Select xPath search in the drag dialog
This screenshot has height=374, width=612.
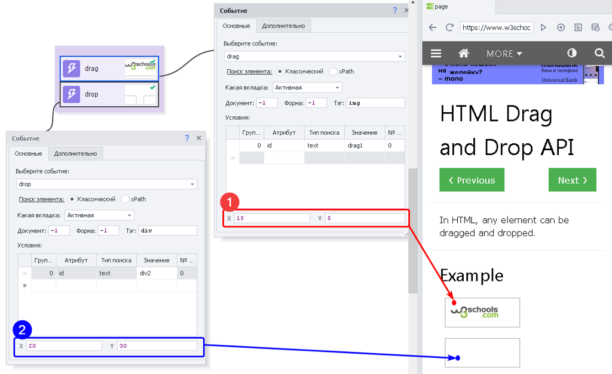pyautogui.click(x=333, y=72)
